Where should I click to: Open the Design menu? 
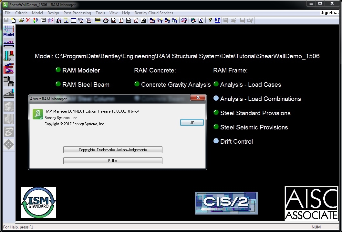[x=53, y=13]
